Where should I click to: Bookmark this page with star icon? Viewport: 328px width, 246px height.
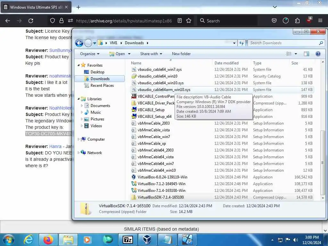click(x=189, y=21)
